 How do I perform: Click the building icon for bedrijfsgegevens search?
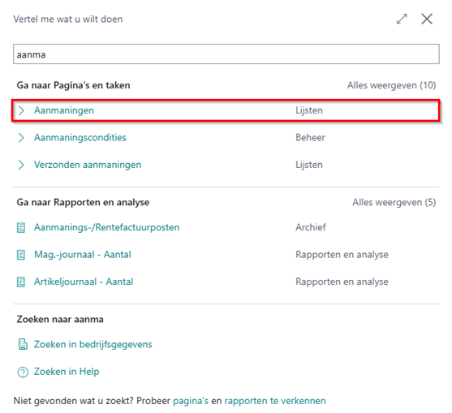click(x=23, y=344)
